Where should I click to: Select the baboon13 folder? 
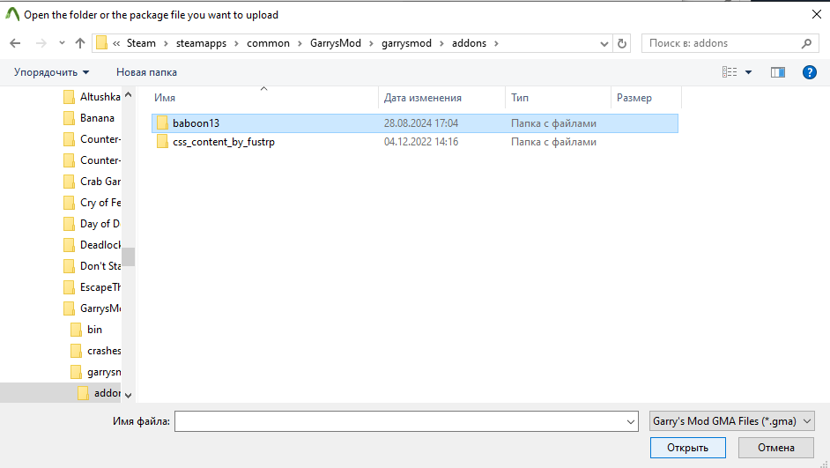[415, 123]
